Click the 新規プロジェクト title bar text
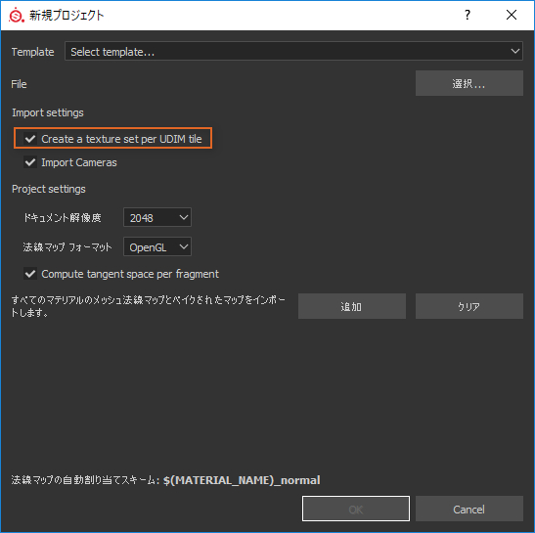The height and width of the screenshot is (533, 535). coord(67,16)
